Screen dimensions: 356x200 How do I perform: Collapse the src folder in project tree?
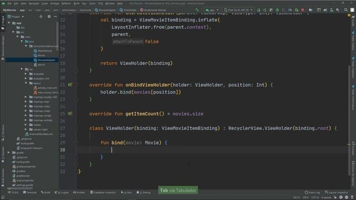pyautogui.click(x=13, y=32)
